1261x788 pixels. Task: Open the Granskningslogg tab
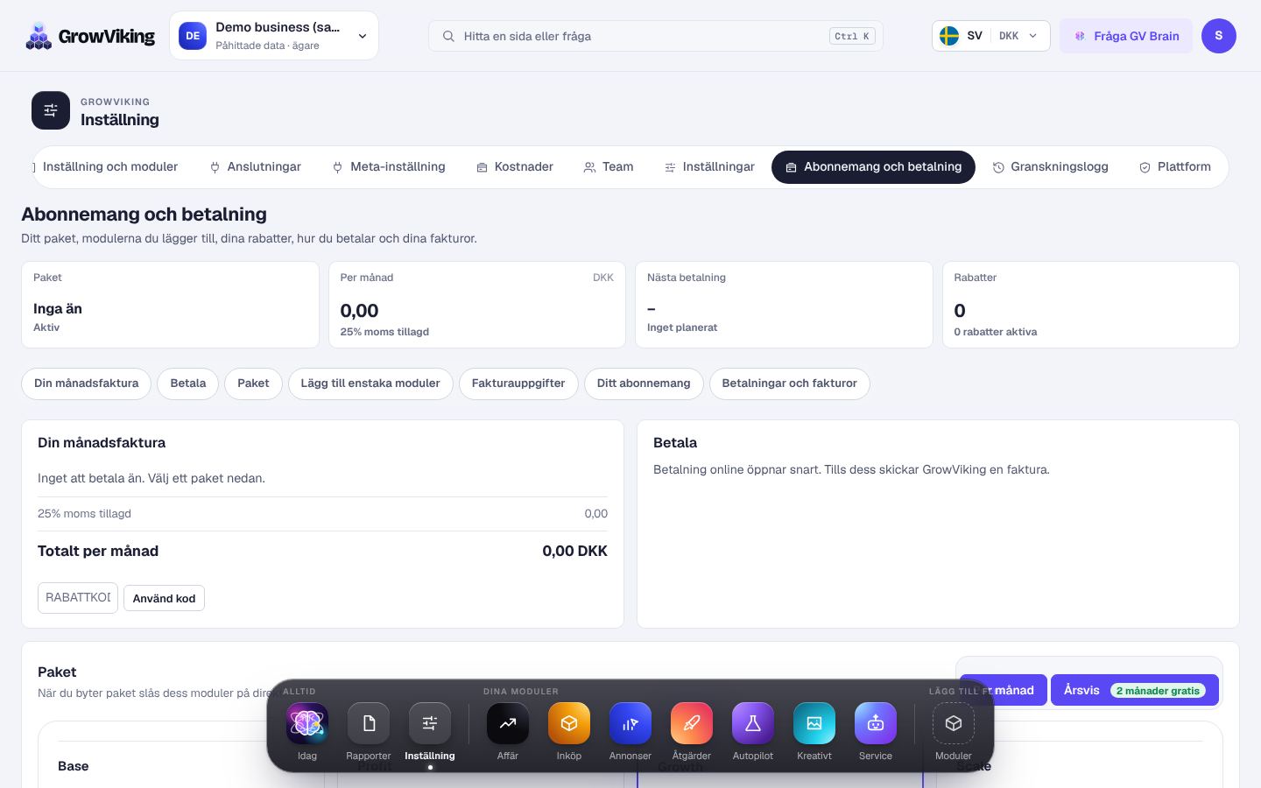click(x=1051, y=166)
